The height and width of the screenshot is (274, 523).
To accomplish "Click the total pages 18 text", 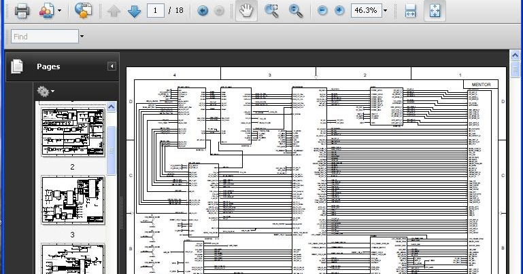I will coord(180,11).
